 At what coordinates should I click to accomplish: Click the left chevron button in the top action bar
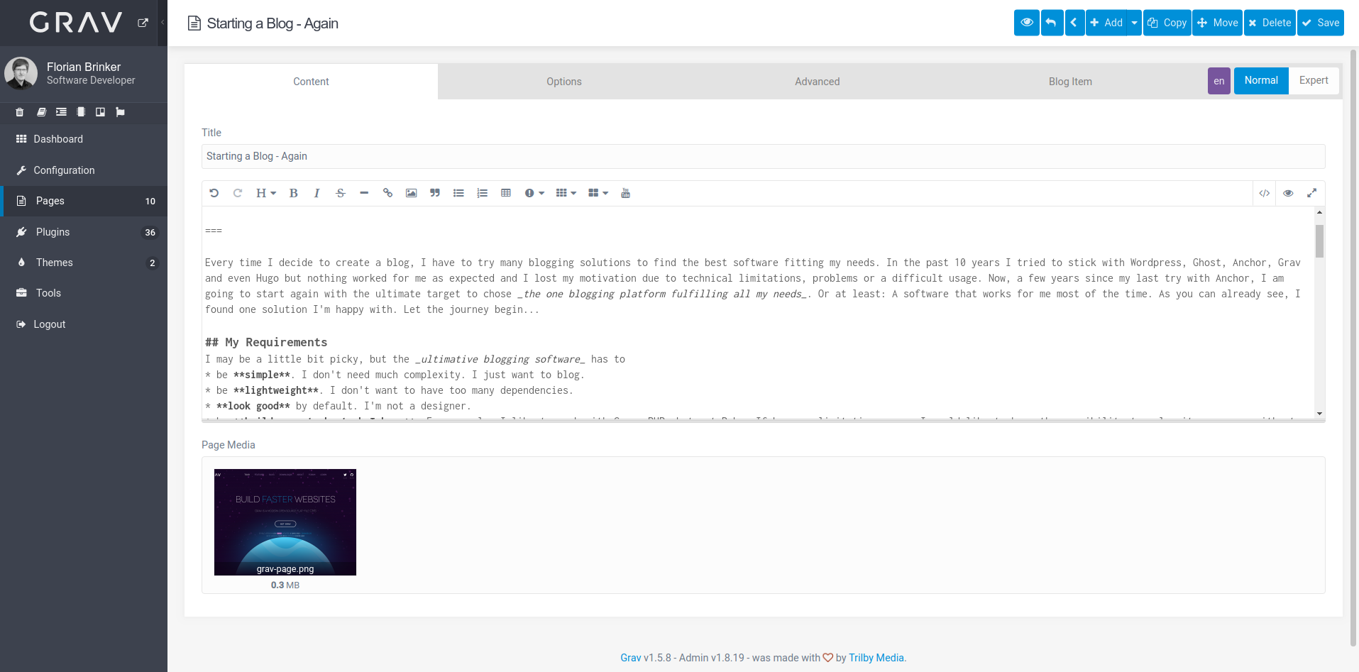tap(1074, 23)
